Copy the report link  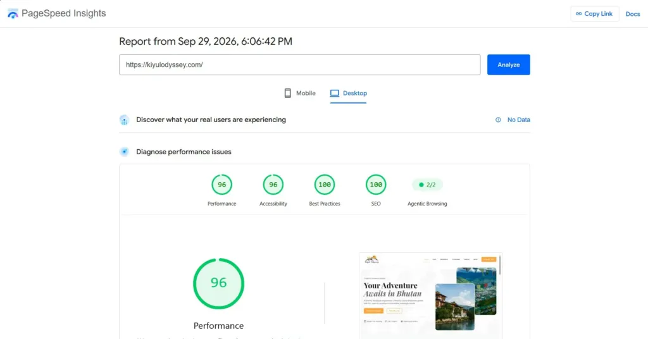594,14
